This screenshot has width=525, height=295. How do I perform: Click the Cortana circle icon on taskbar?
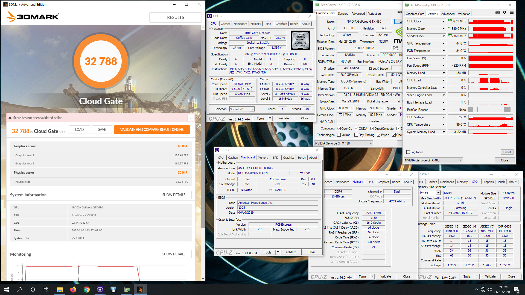(x=33, y=290)
